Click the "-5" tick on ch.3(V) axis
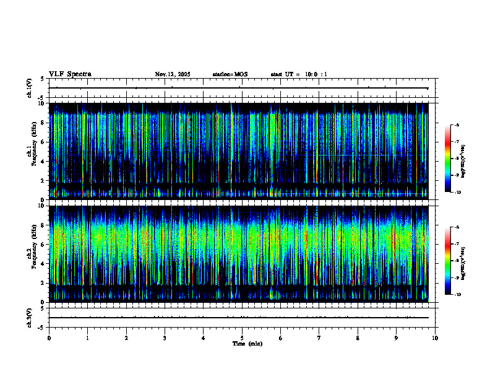Viewport: 490px width, 379px height. [x=41, y=328]
